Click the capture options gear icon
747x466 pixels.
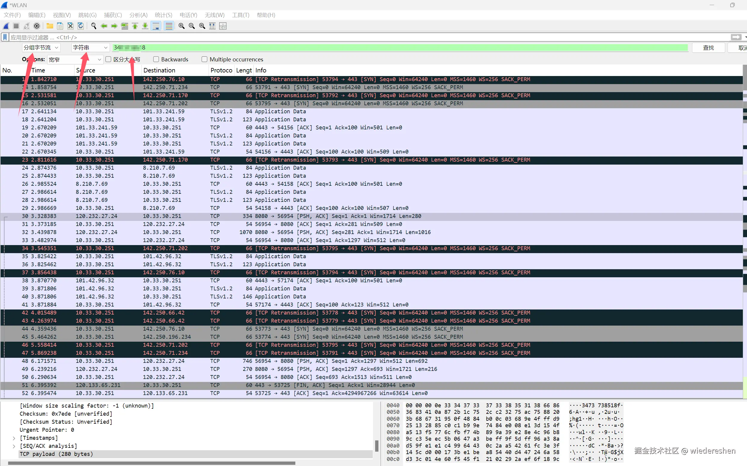point(37,26)
